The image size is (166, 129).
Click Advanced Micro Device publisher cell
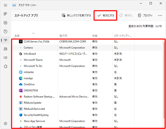tap(74, 97)
